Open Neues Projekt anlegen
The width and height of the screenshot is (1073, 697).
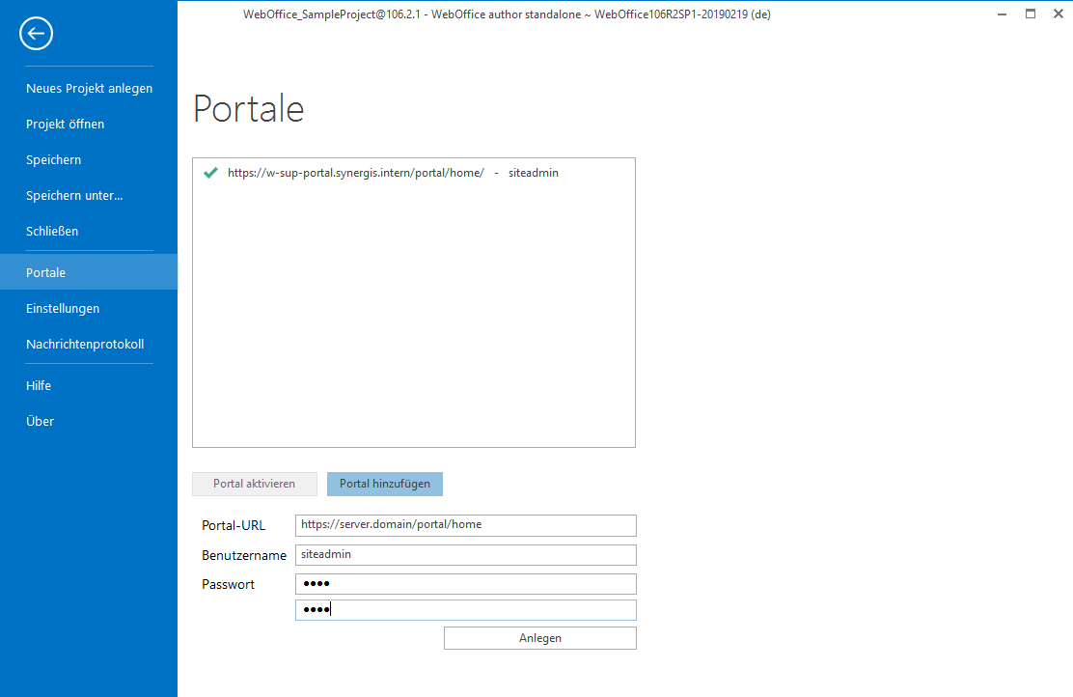(x=89, y=88)
